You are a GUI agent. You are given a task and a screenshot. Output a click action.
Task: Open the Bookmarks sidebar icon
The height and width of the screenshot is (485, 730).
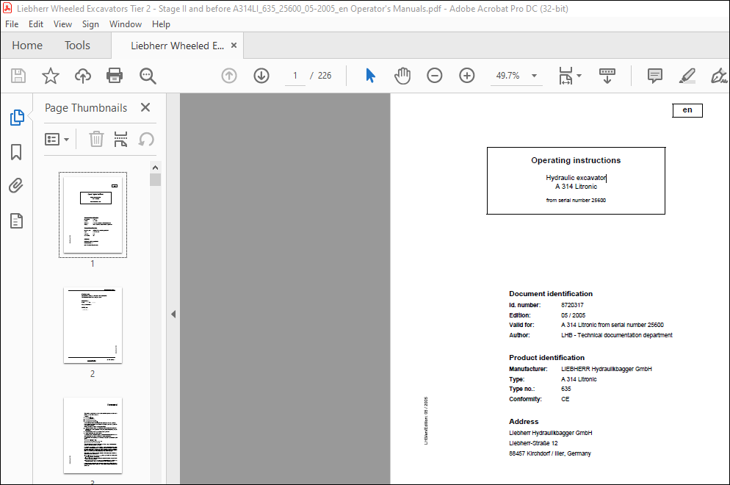coord(16,152)
